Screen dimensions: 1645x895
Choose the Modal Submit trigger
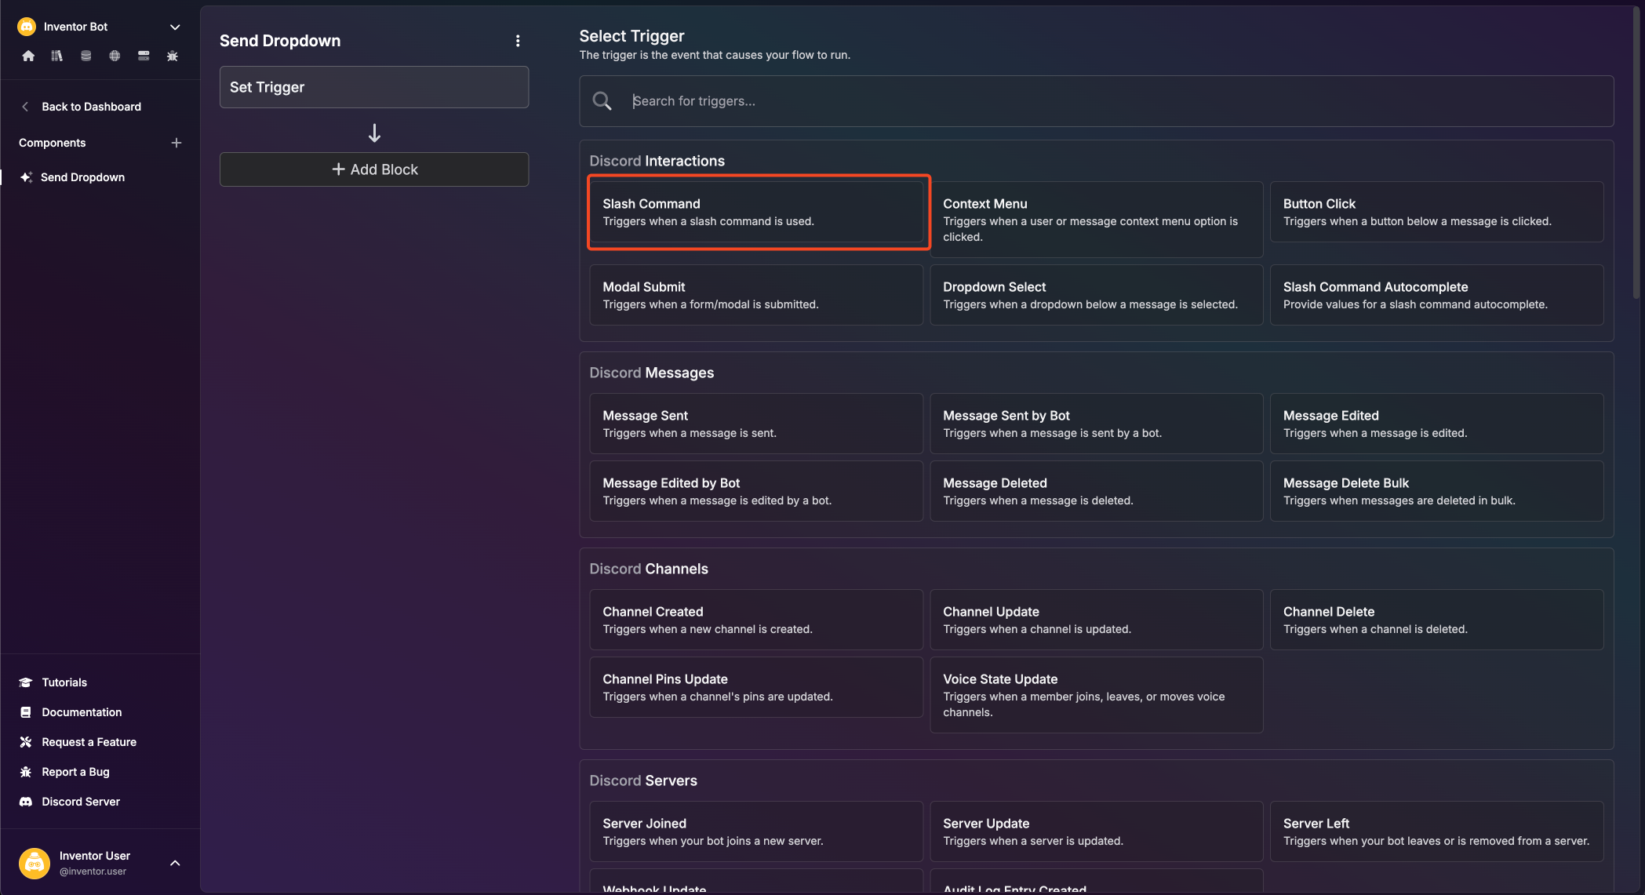[x=756, y=295]
